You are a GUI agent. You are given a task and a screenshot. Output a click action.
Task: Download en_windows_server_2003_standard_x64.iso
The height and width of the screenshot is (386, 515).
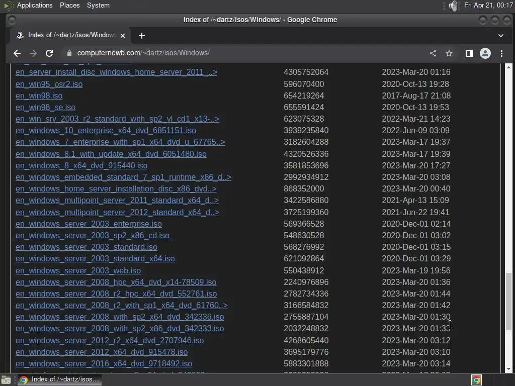coord(95,259)
